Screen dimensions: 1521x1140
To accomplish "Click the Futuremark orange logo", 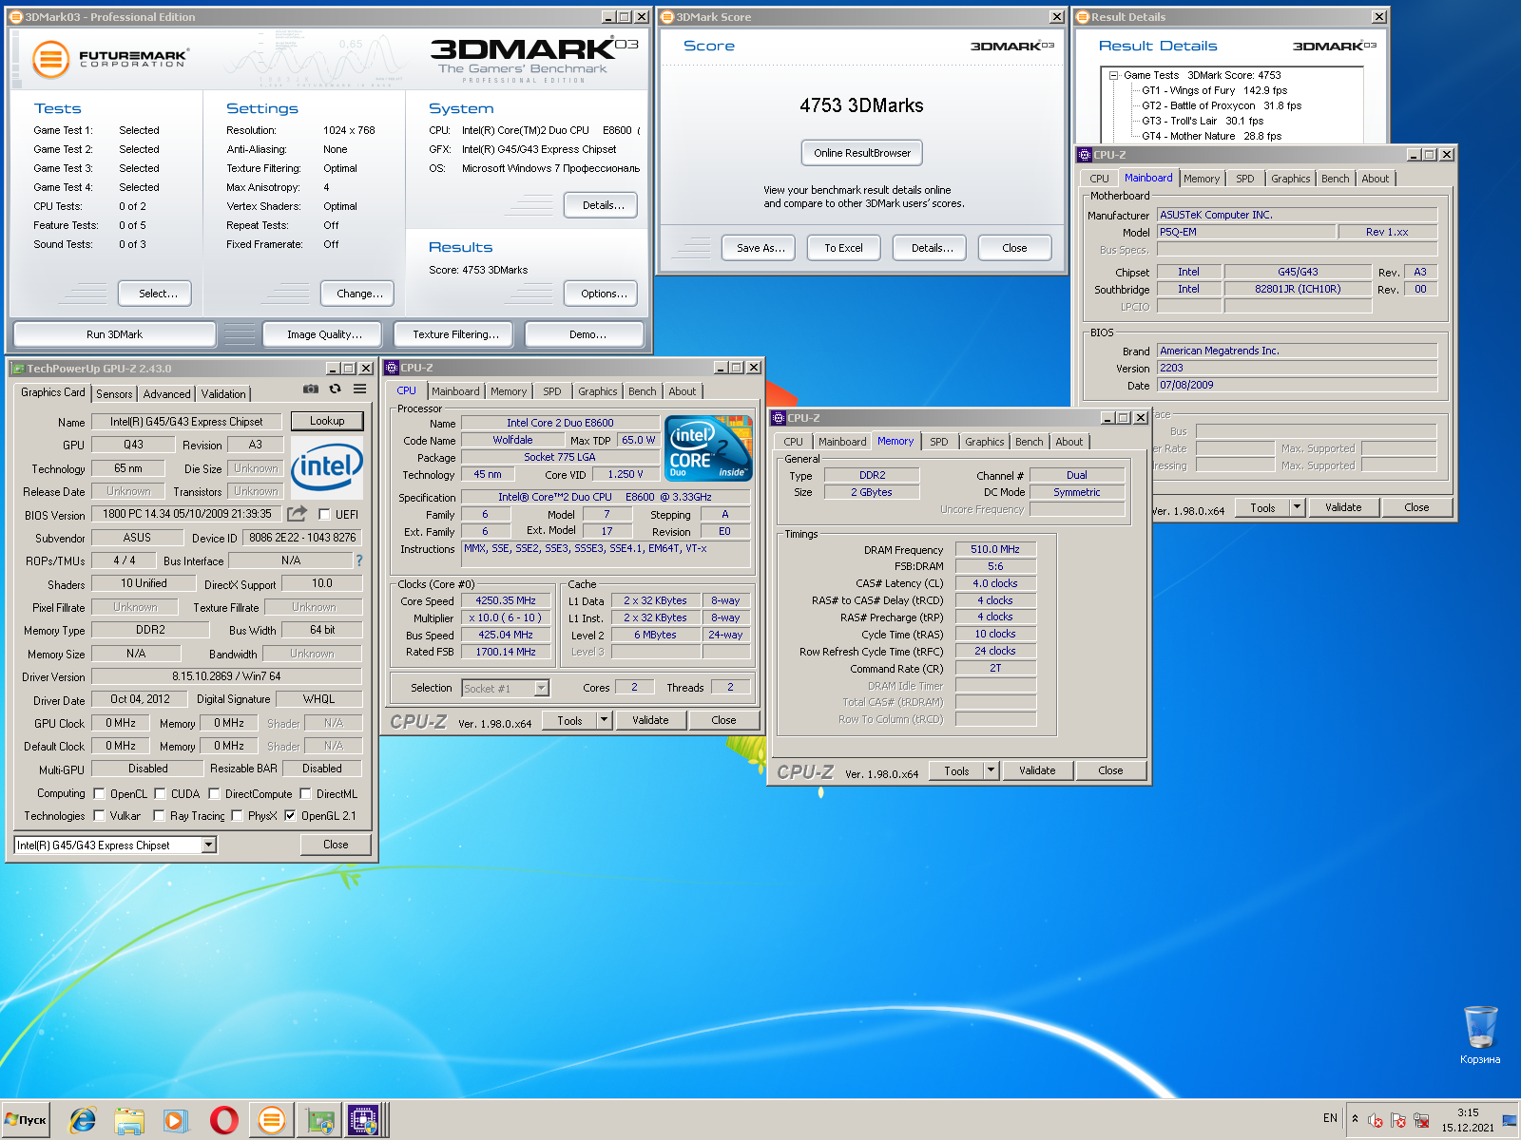I will [x=50, y=59].
